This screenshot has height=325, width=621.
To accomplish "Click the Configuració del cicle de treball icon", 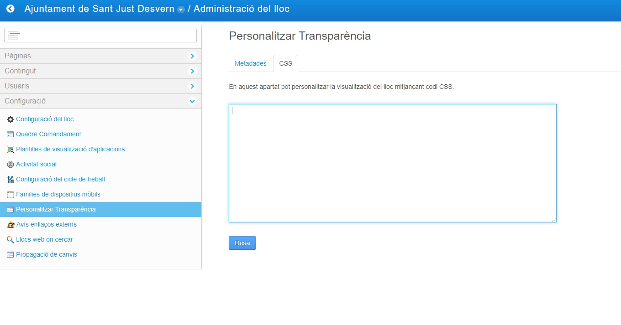I will [11, 180].
